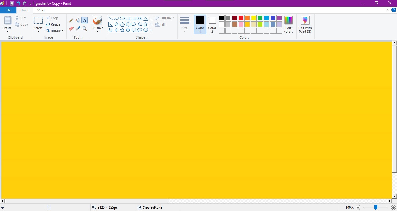Switch to the View tab
Image resolution: width=397 pixels, height=211 pixels.
tap(41, 10)
